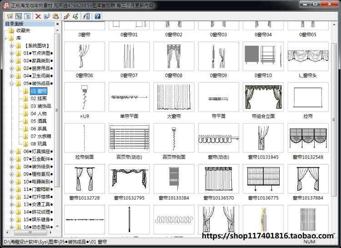Image resolution: width=341 pixels, height=248 pixels.
Task: Click the tree panel horizontal scrollbar
Action: (x=30, y=233)
